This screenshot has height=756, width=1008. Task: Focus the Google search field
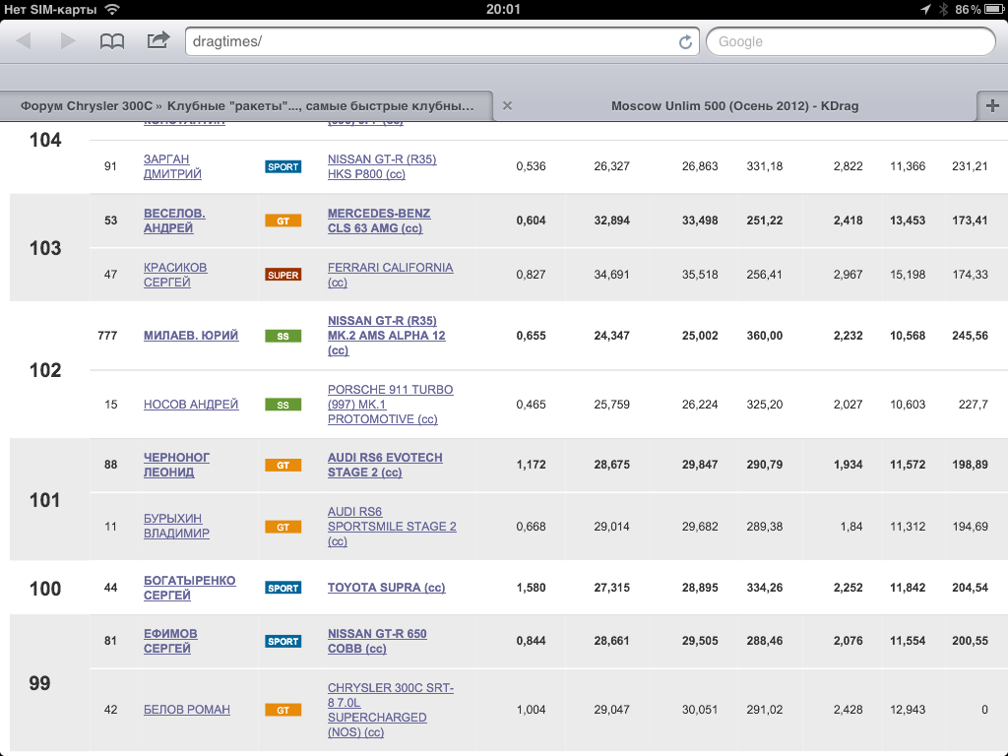click(850, 41)
